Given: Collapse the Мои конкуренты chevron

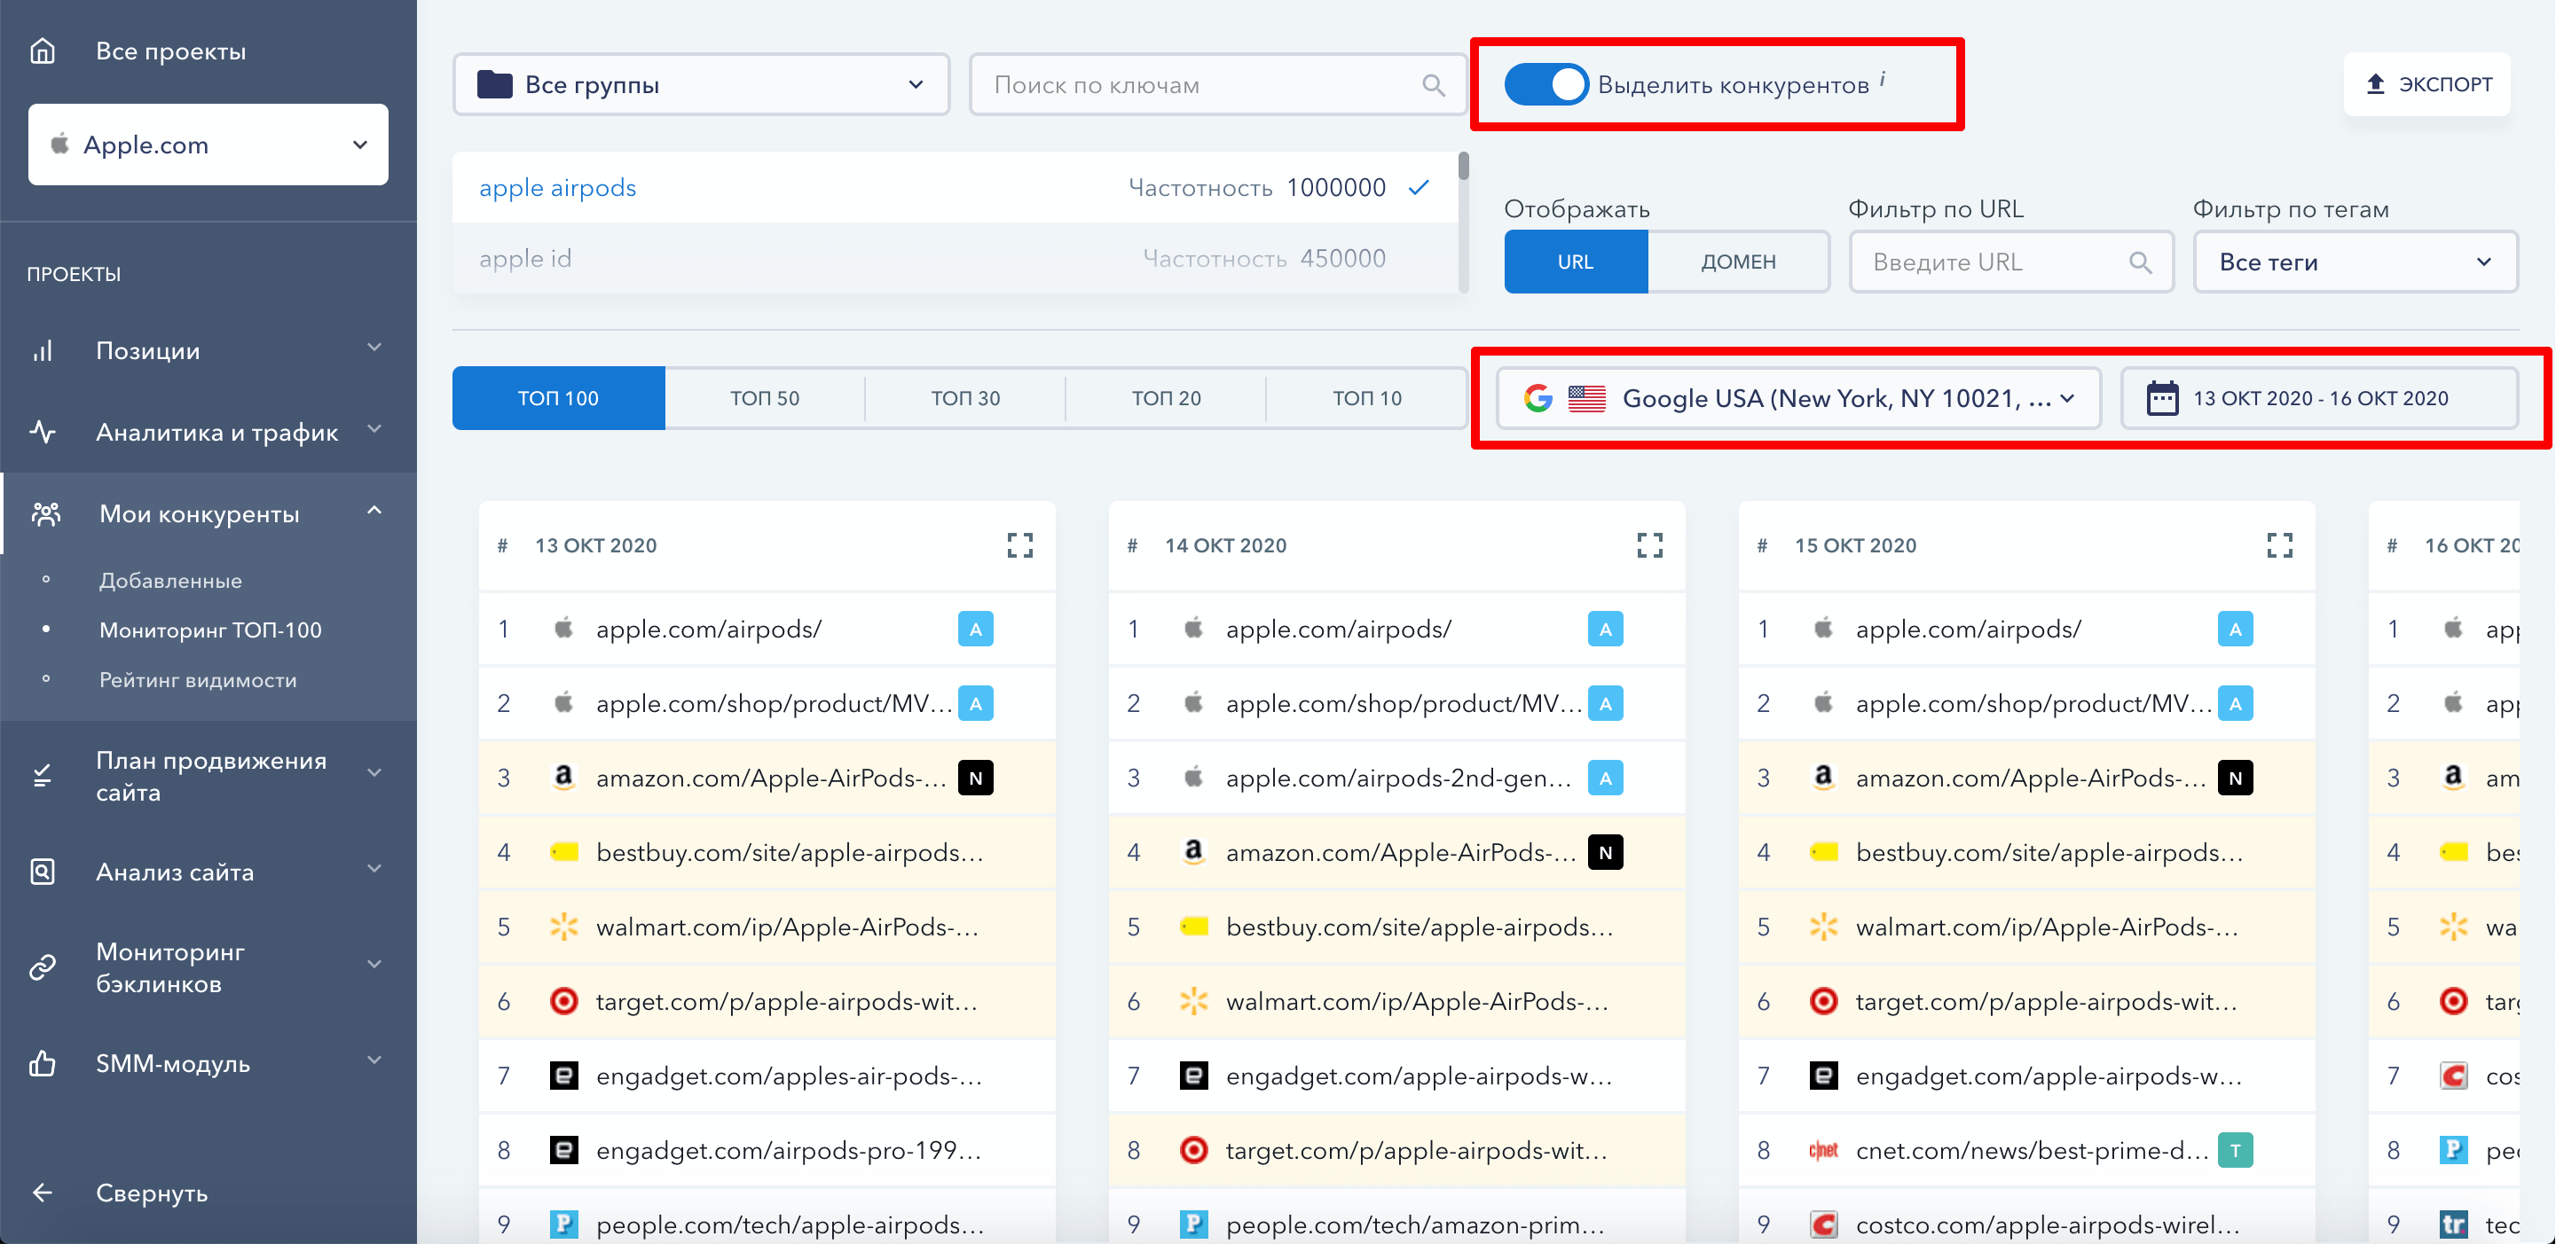Looking at the screenshot, I should click(374, 511).
